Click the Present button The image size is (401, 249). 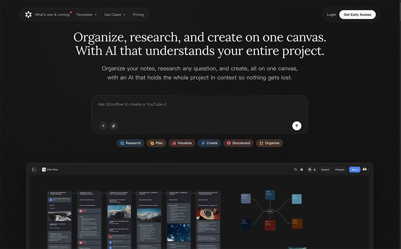pos(340,169)
